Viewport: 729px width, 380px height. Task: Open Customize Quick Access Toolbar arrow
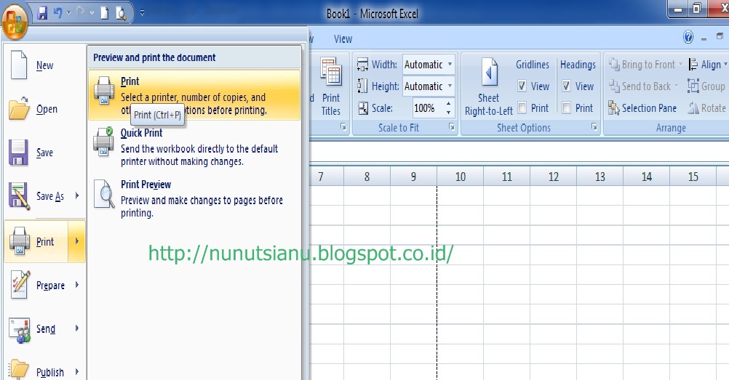pyautogui.click(x=143, y=13)
